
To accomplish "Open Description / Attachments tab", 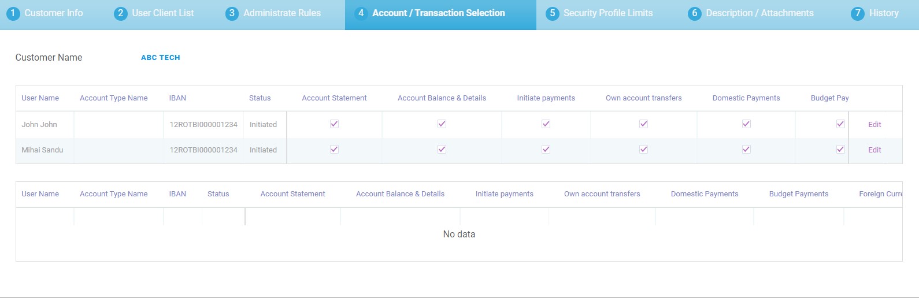I will (751, 13).
